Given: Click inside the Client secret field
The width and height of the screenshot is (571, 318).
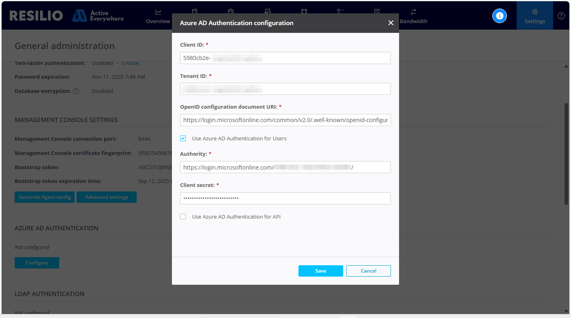Looking at the screenshot, I should click(x=285, y=198).
